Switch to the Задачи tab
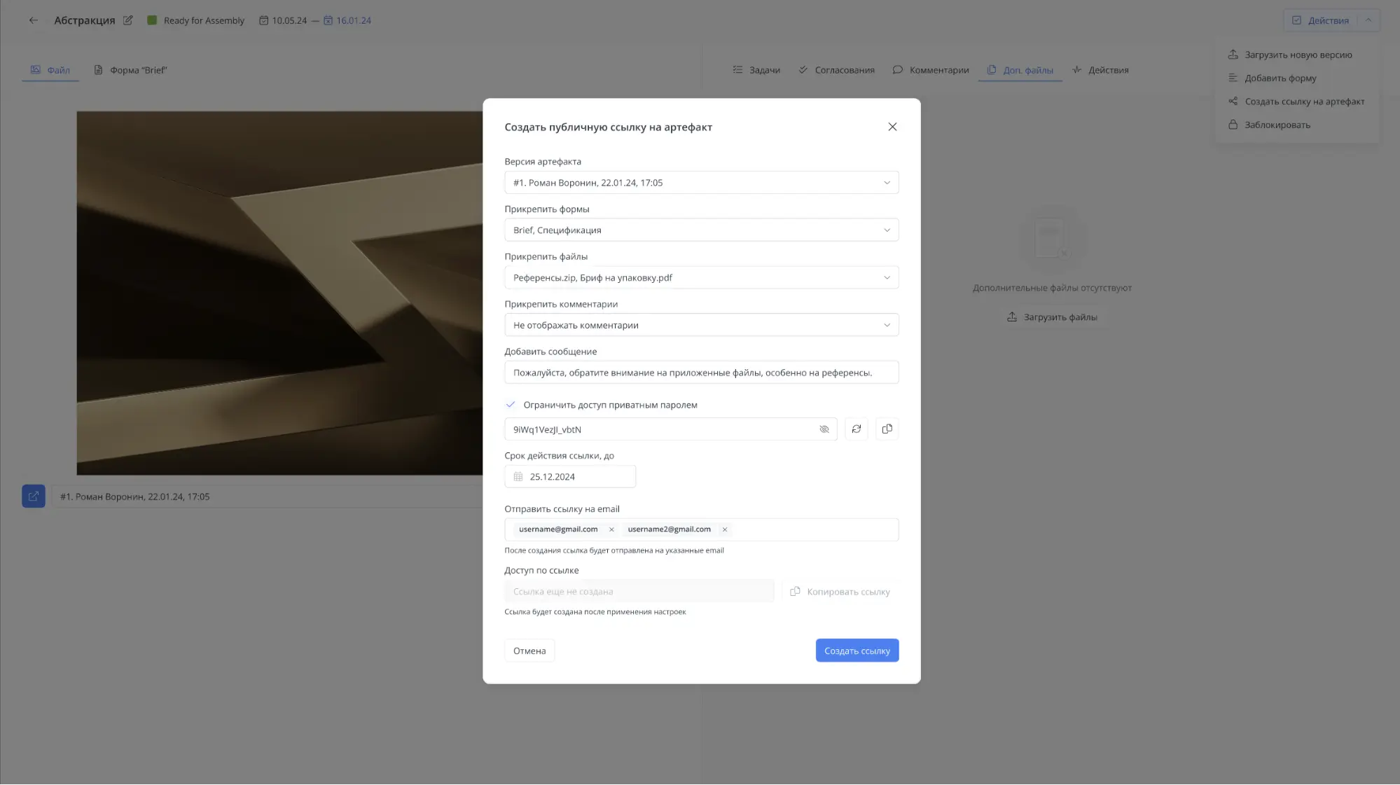The height and width of the screenshot is (785, 1400). pyautogui.click(x=756, y=70)
